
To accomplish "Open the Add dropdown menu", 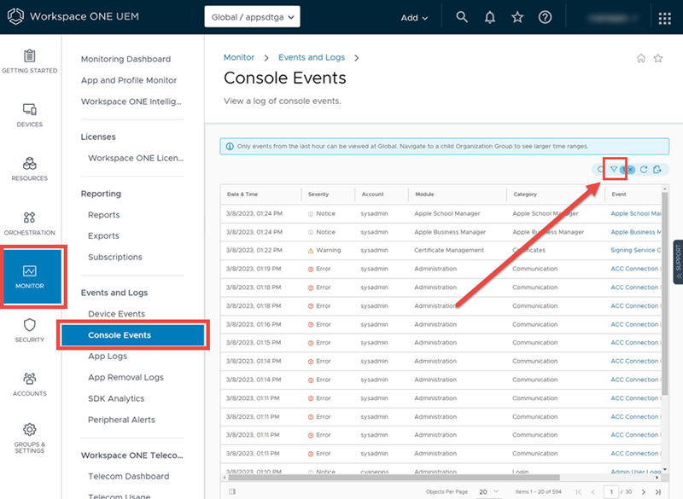I will [x=414, y=18].
